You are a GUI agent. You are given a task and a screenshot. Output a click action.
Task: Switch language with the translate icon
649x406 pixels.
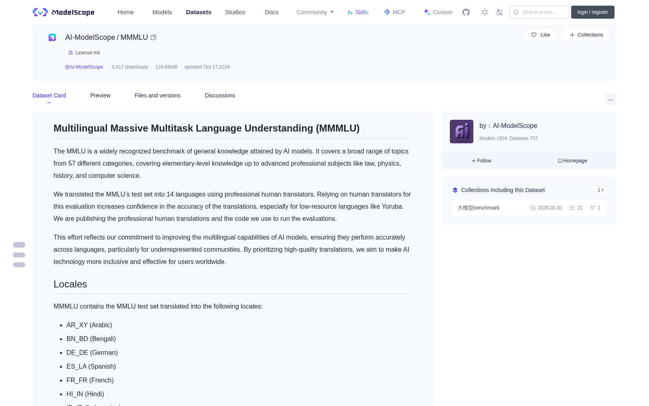[500, 12]
